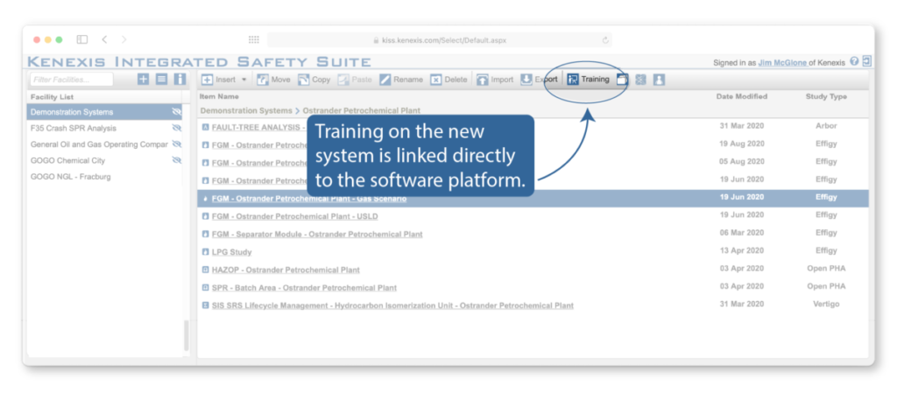Open the Training link in toolbar
The width and height of the screenshot is (897, 393).
588,80
